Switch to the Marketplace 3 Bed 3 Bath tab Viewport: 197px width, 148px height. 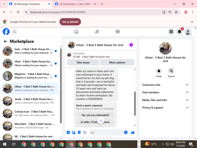pos(75,4)
